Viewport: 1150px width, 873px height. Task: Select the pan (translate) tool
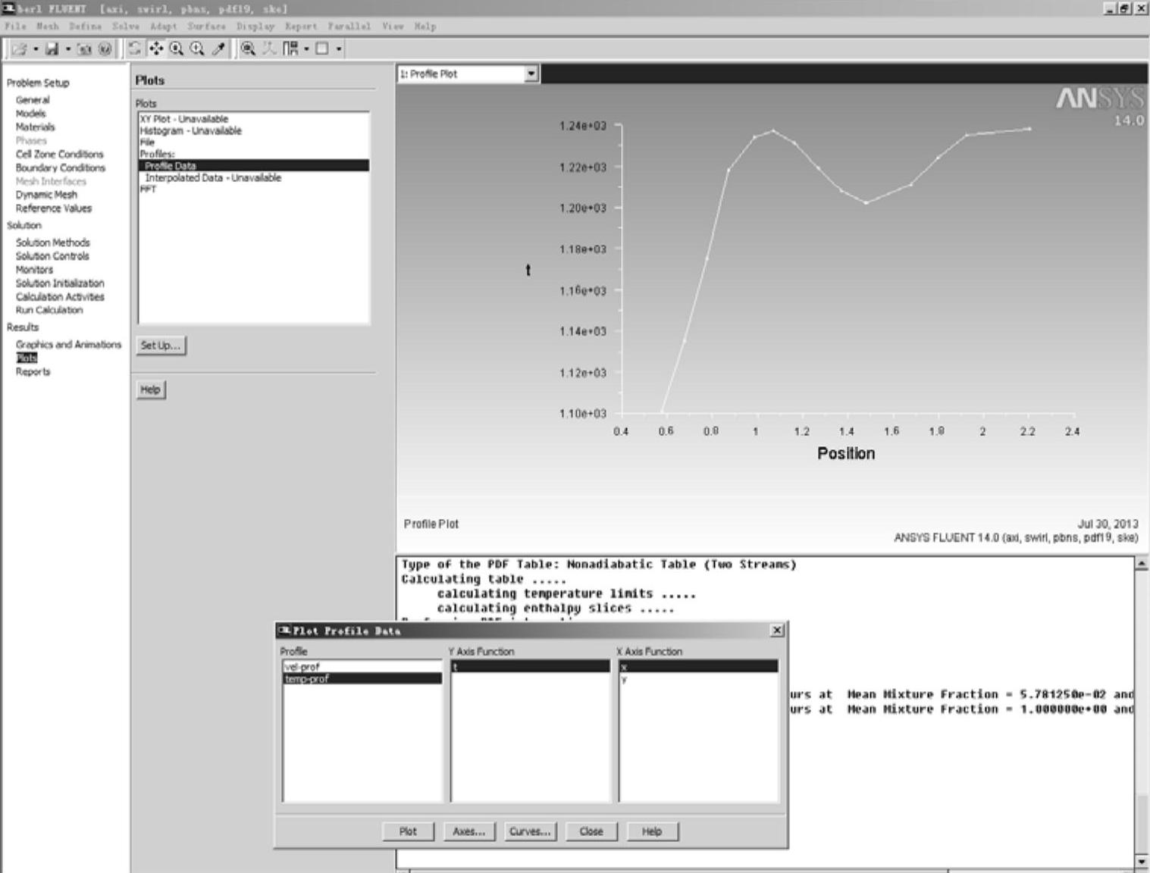click(155, 48)
